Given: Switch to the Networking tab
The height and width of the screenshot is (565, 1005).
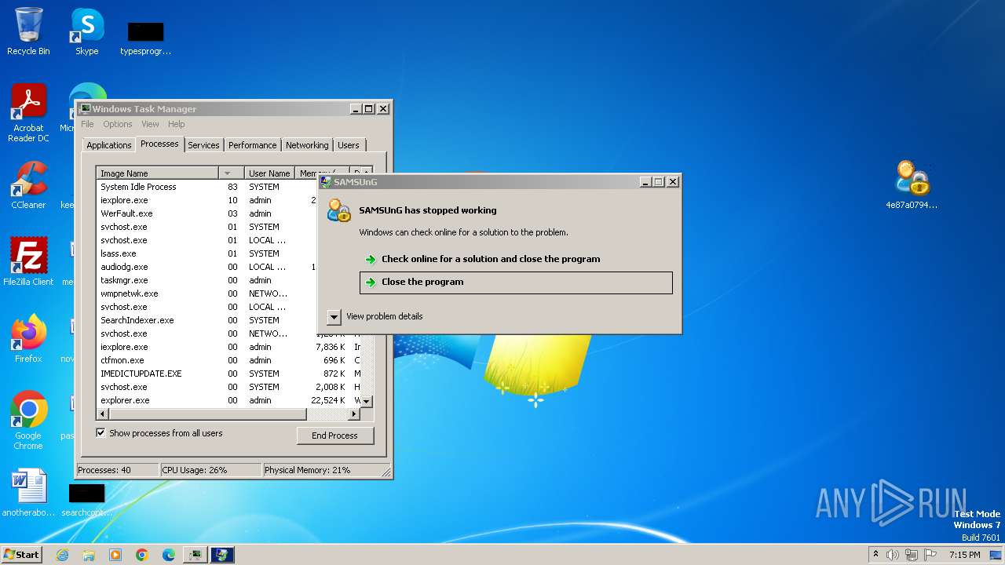Looking at the screenshot, I should (x=307, y=145).
